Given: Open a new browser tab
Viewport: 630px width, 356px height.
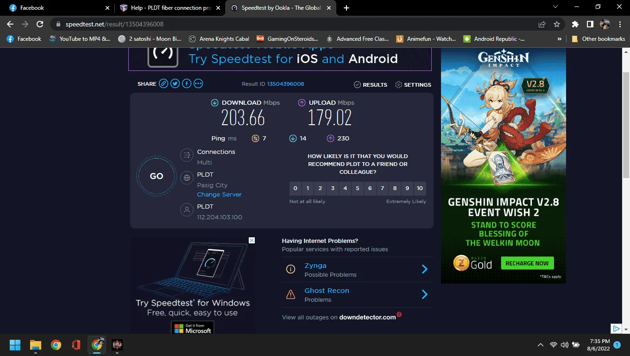Looking at the screenshot, I should pos(346,8).
